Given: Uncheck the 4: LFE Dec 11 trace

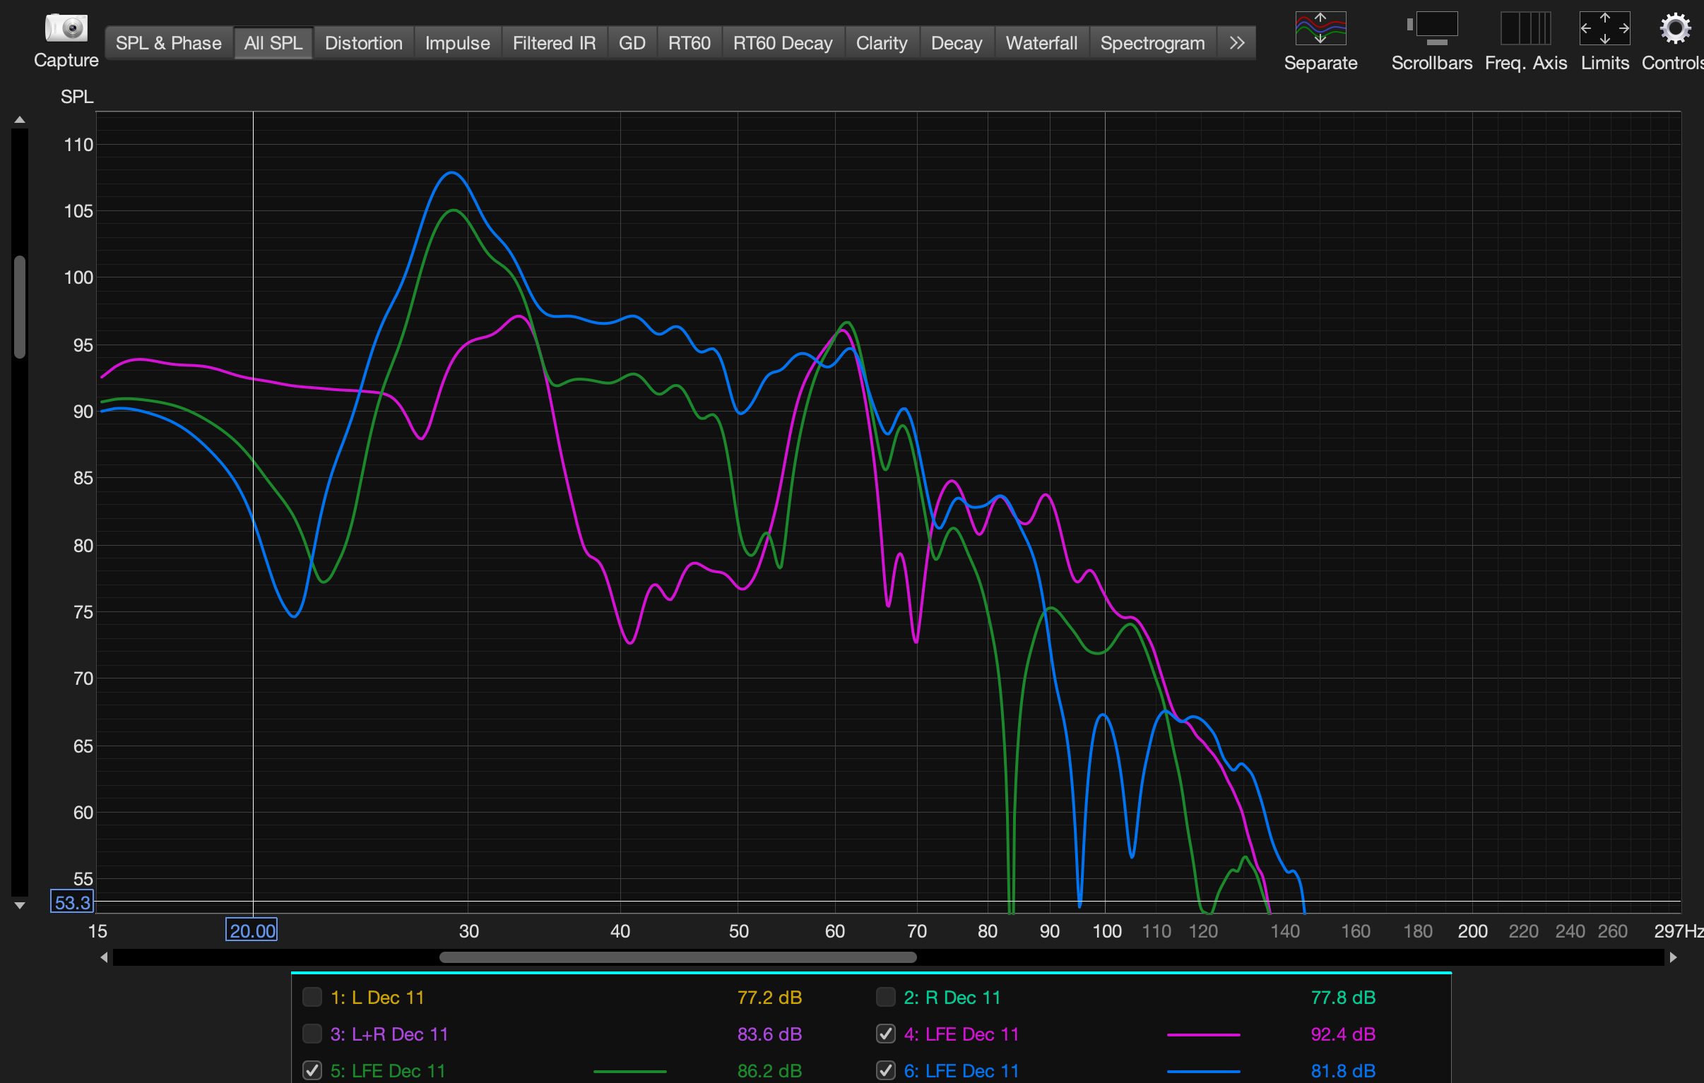Looking at the screenshot, I should coord(885,1034).
